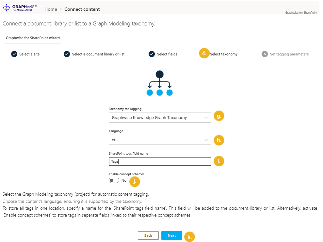Focus the SharePoint tags field name input
The image size is (323, 242).
[x=160, y=161]
